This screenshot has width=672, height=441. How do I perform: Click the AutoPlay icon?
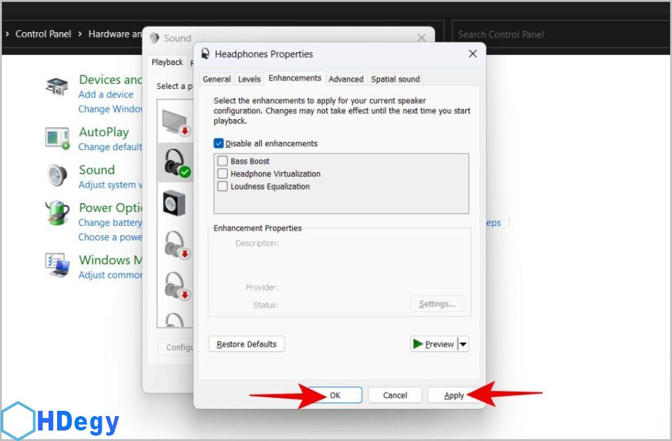click(x=58, y=138)
